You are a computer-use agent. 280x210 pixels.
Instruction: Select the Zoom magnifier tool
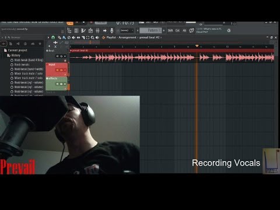click(x=93, y=37)
